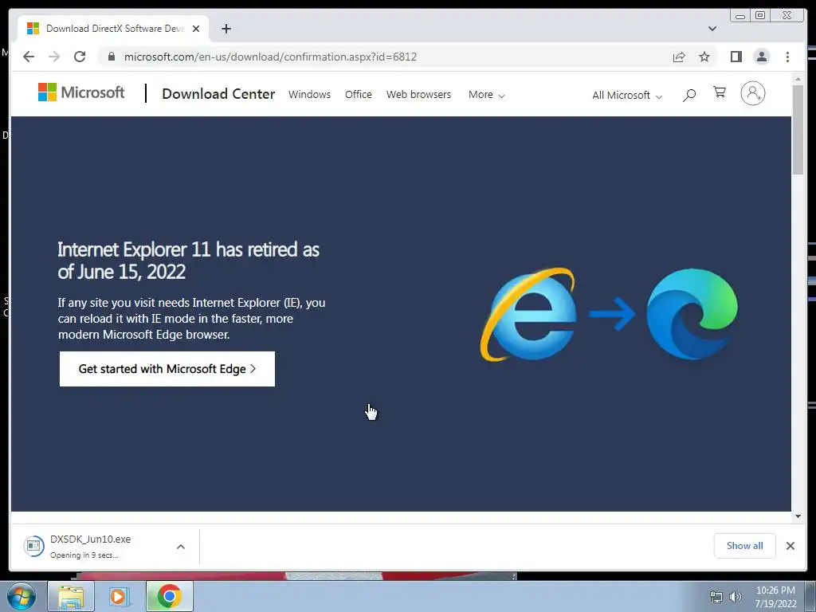The width and height of the screenshot is (816, 612).
Task: Reload the current page
Action: click(80, 57)
